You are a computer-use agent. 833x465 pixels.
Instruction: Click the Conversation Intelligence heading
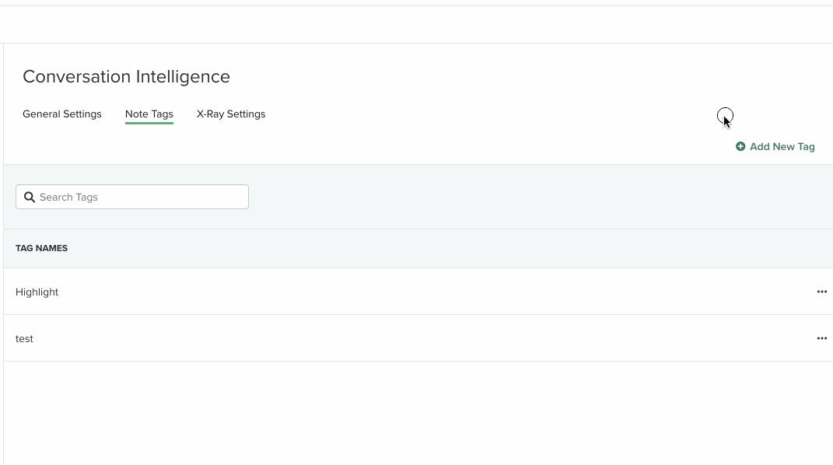pos(126,76)
